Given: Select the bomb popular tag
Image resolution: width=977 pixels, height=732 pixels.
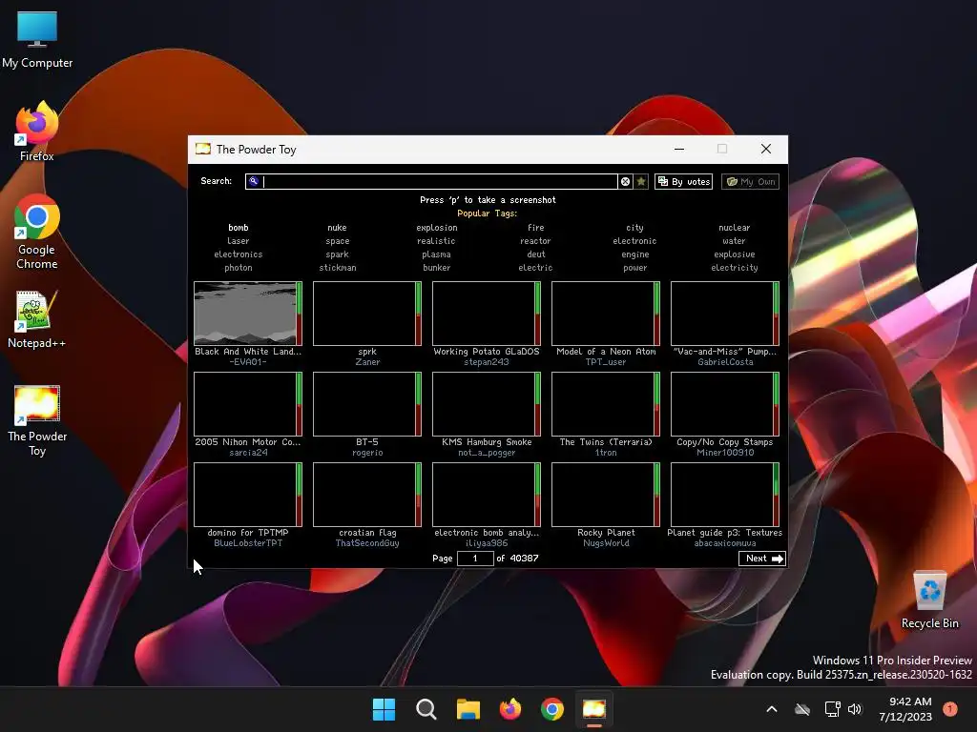Looking at the screenshot, I should click(238, 228).
